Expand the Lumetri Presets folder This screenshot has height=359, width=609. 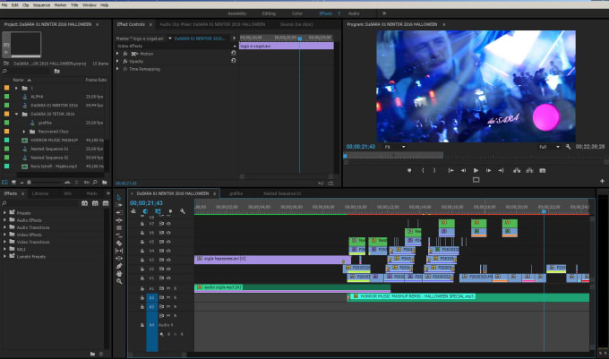[x=4, y=256]
